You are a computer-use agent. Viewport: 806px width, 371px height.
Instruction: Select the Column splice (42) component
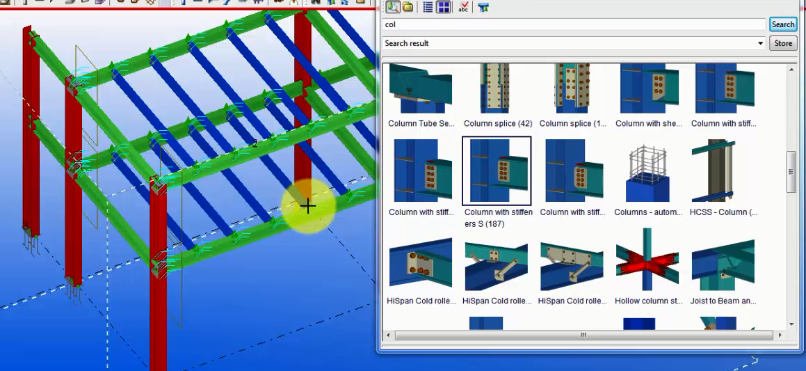[x=497, y=96]
